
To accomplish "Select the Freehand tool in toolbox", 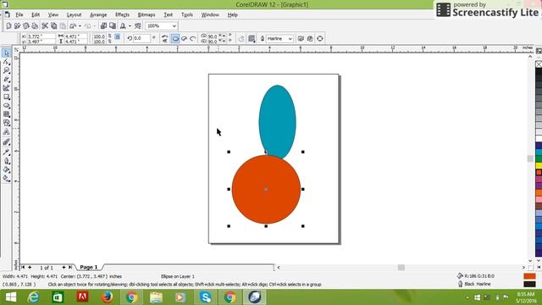I will tap(6, 79).
